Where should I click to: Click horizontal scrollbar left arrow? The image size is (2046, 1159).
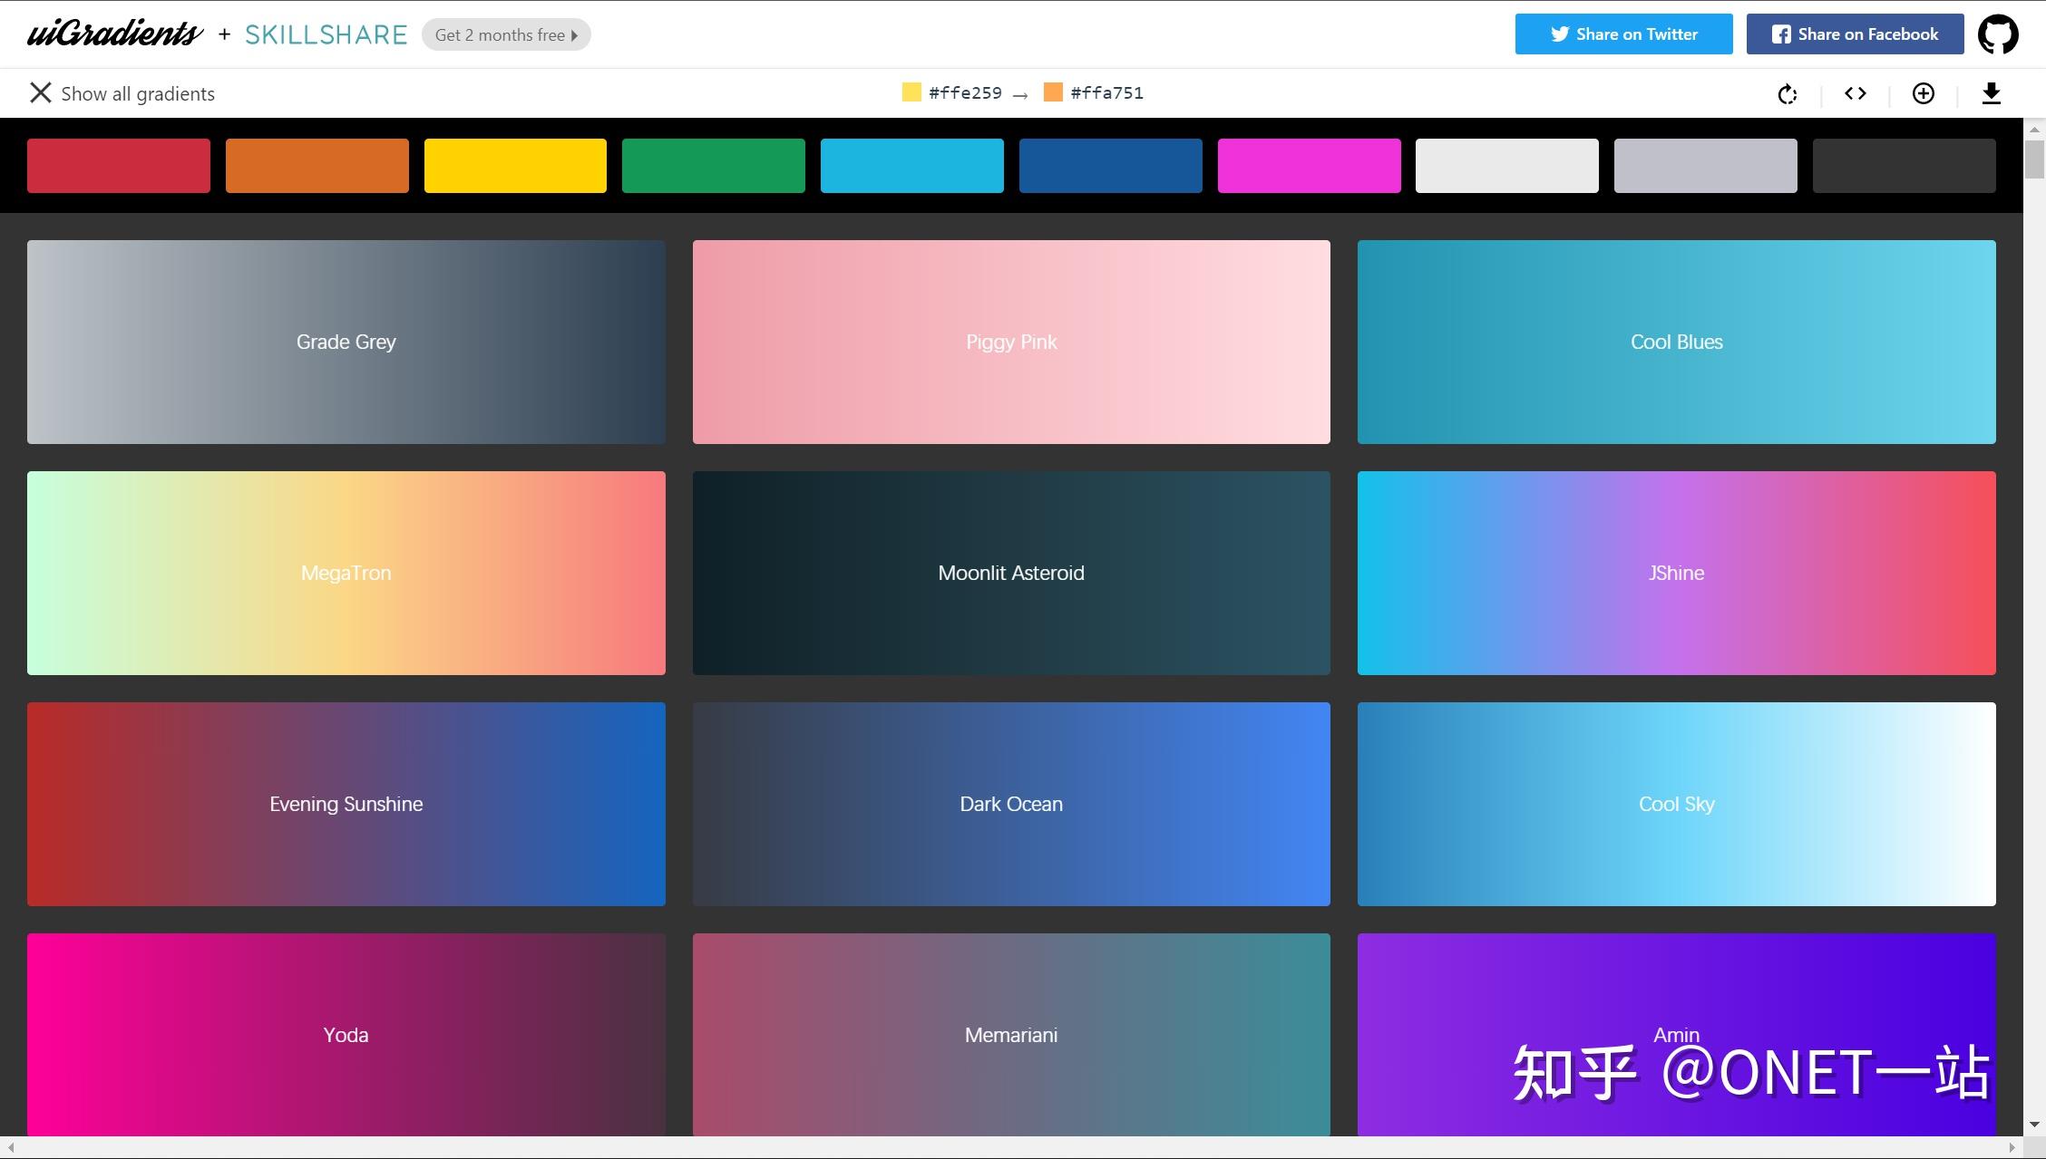pyautogui.click(x=10, y=1147)
